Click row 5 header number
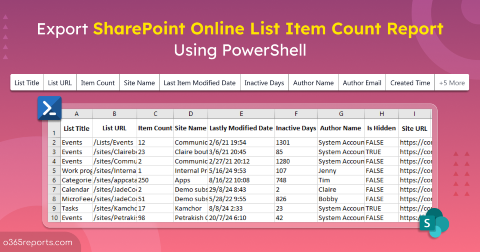This screenshot has width=480, height=252. tap(54, 171)
